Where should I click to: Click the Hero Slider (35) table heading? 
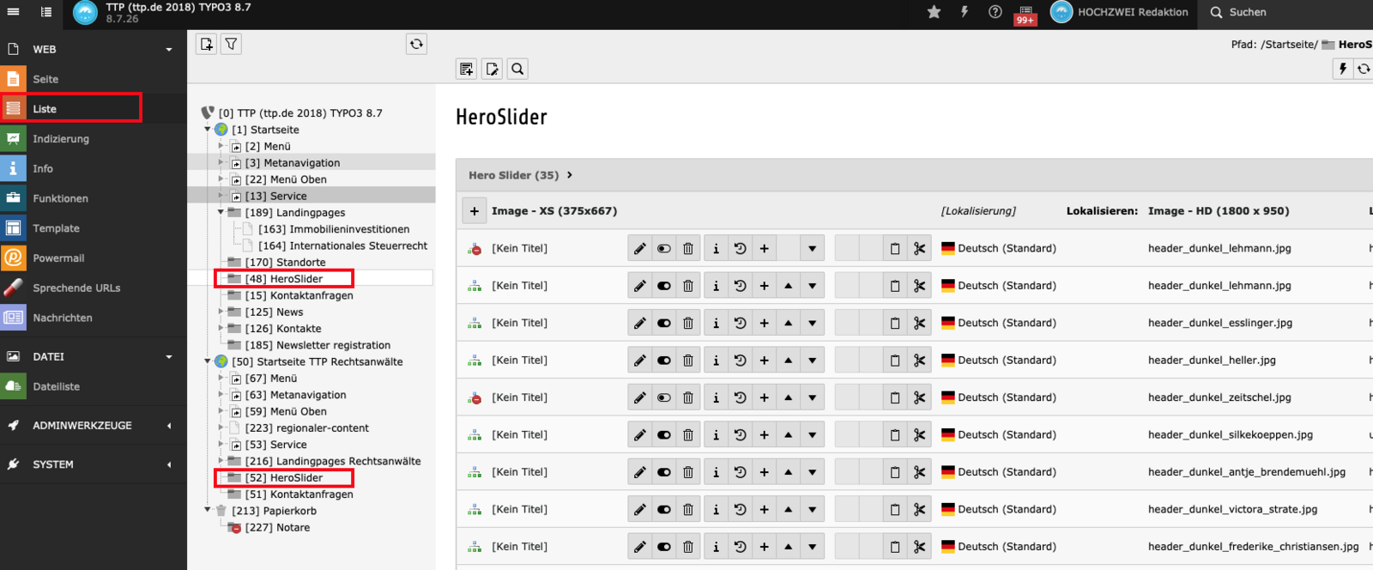[513, 175]
